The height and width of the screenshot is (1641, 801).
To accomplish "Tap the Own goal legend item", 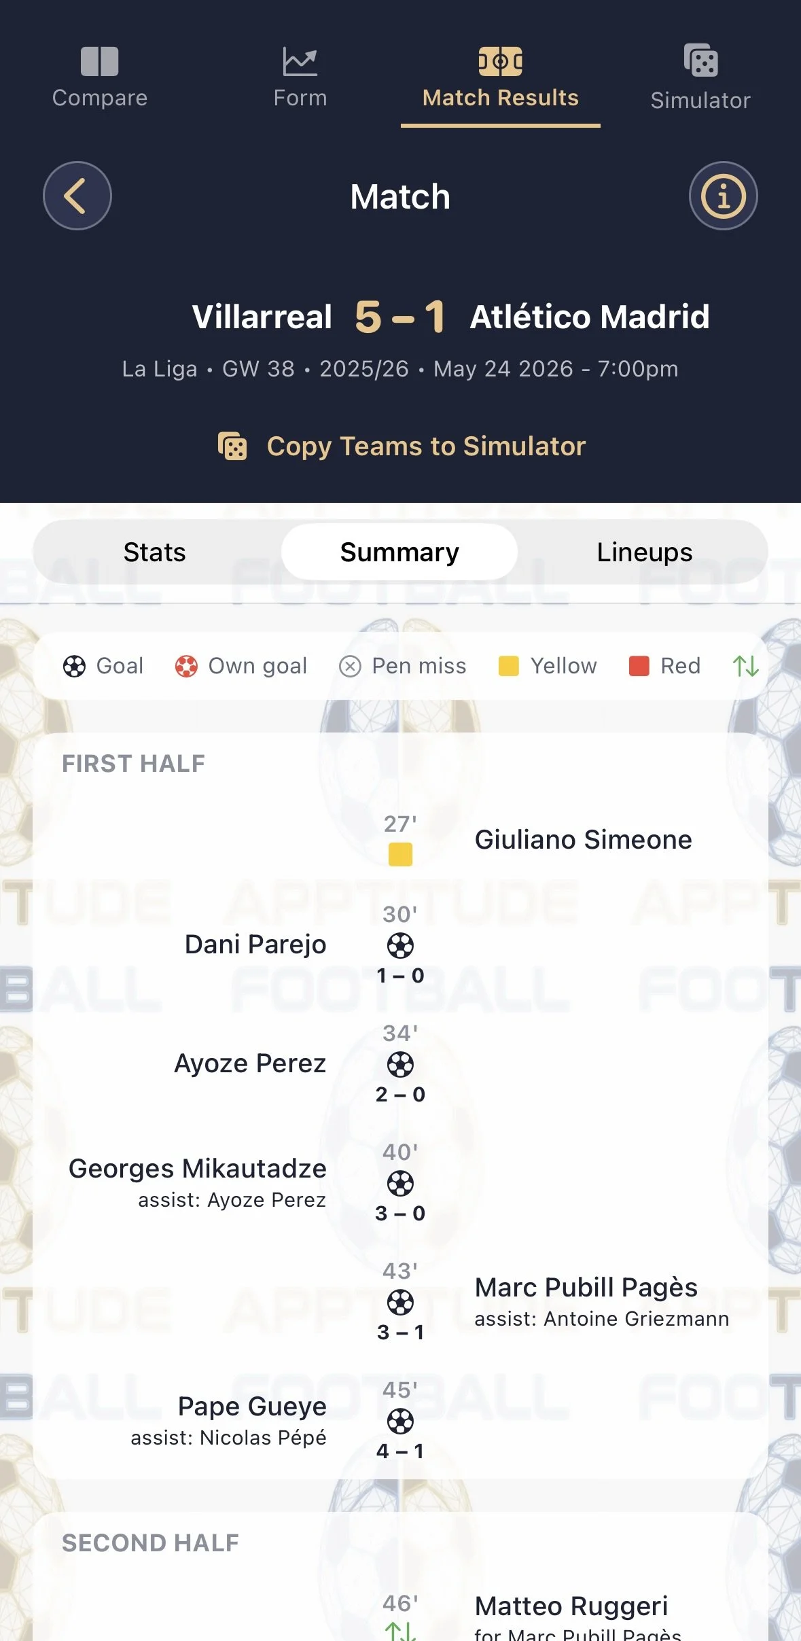I will [x=241, y=666].
